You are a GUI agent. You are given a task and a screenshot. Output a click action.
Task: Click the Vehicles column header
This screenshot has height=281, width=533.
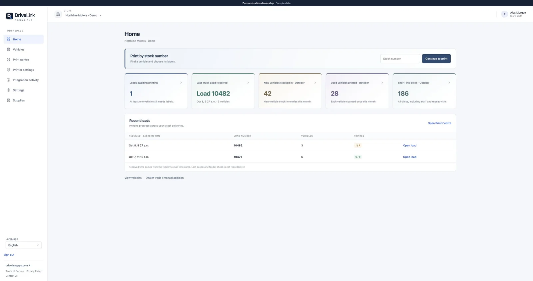click(307, 136)
